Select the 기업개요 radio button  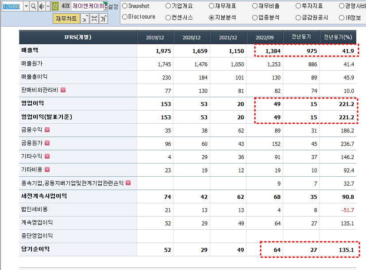[168, 6]
